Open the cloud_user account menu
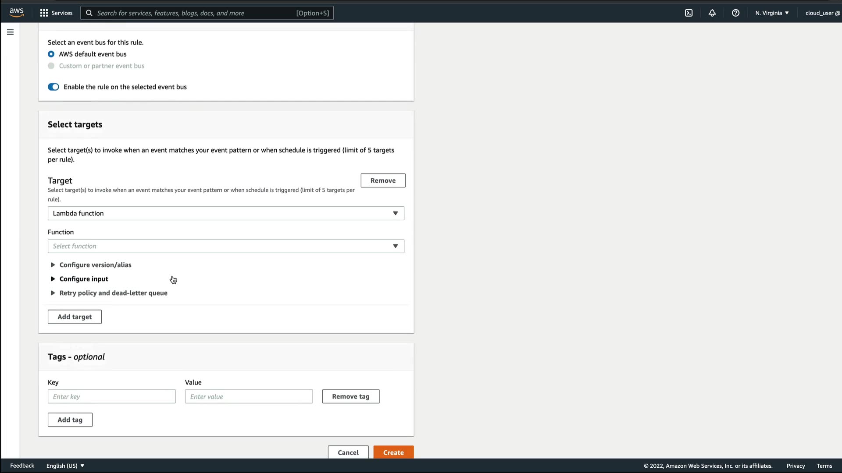This screenshot has height=473, width=842. [x=822, y=13]
